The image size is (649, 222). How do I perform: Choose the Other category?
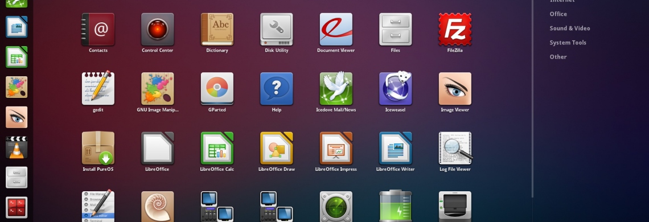pos(558,57)
